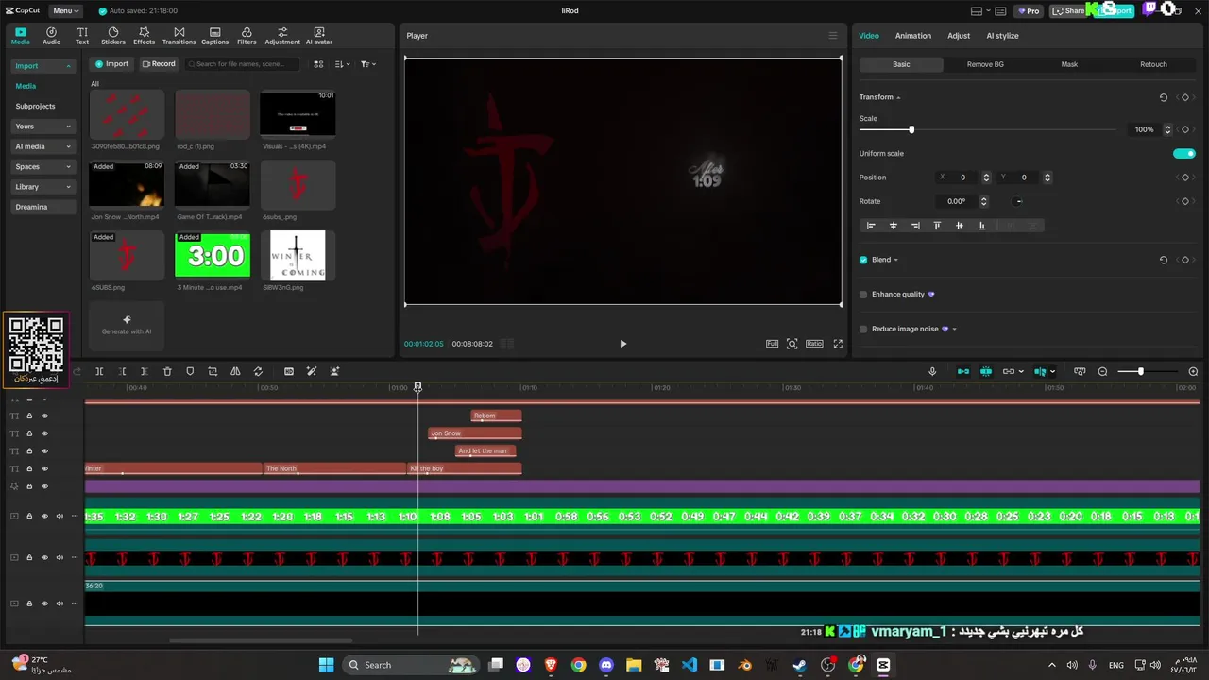
Task: Open the AI avatar panel
Action: [319, 36]
